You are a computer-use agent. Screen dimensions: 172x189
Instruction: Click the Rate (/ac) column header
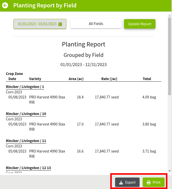coord(109,79)
